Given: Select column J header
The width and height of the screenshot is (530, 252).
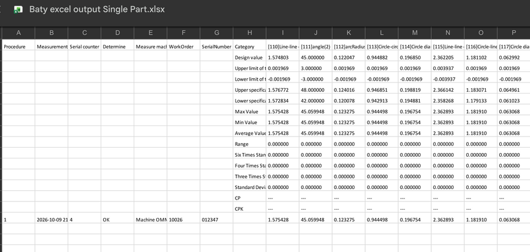Looking at the screenshot, I should coord(316,33).
